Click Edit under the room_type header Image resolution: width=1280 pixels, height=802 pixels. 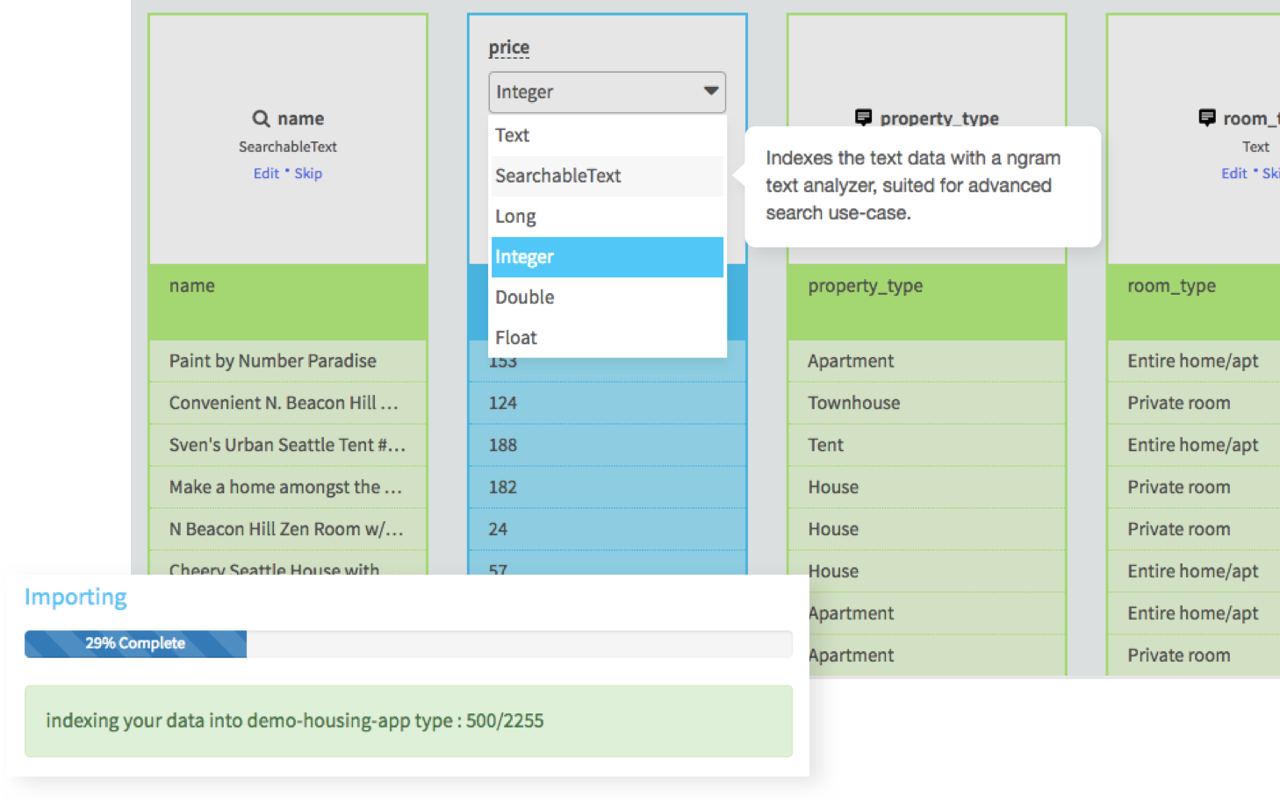[x=1234, y=173]
